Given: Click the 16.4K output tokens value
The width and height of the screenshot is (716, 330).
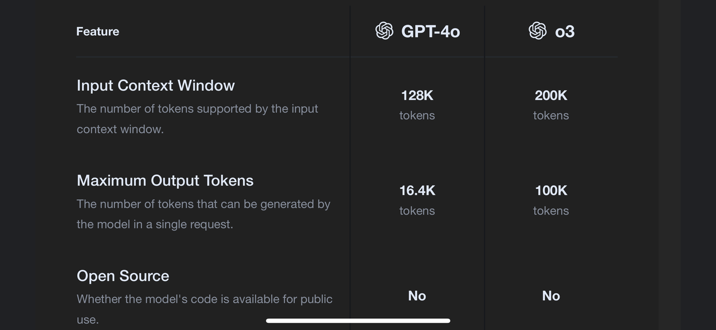Looking at the screenshot, I should pos(417,190).
